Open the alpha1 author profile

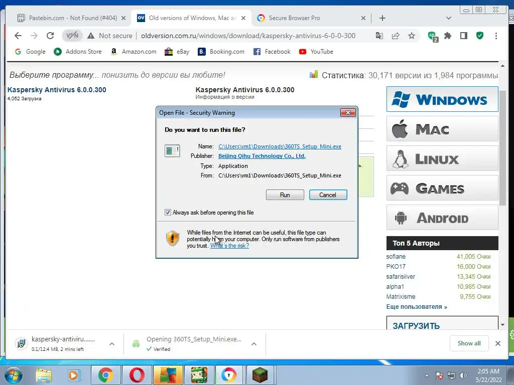pos(395,287)
